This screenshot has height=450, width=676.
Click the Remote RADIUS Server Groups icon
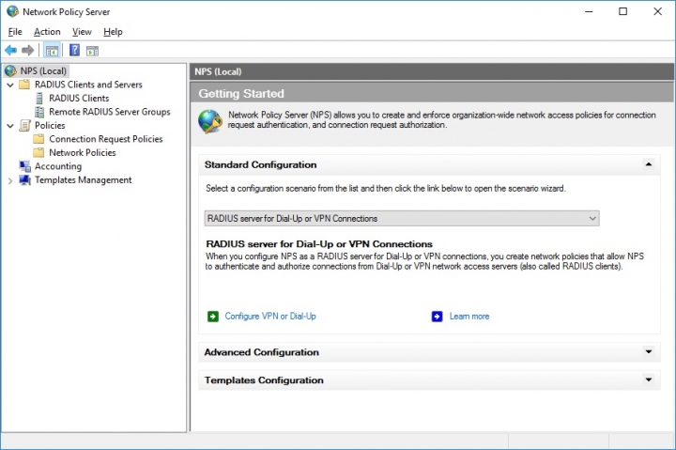(39, 112)
